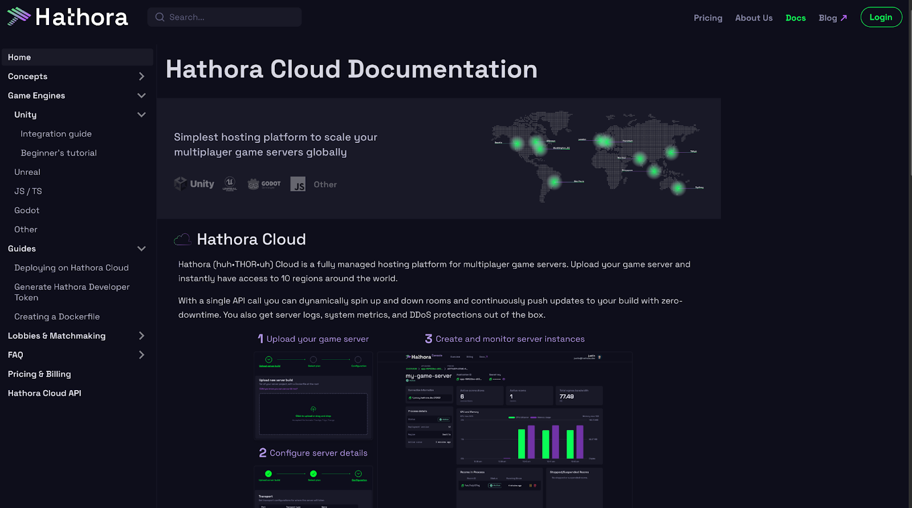The image size is (912, 508).
Task: Click the Guides sidebar label
Action: (22, 248)
